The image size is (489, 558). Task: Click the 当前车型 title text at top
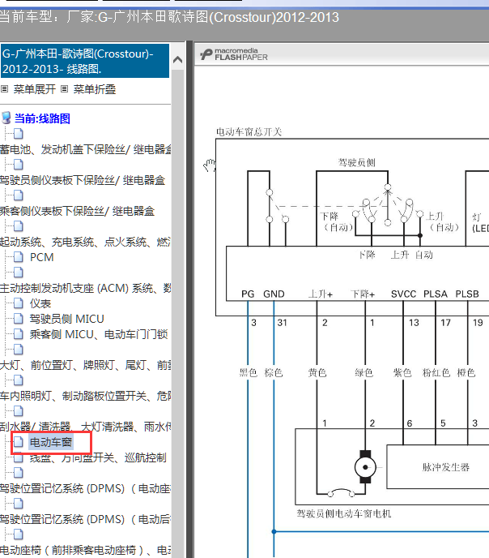coord(169,17)
